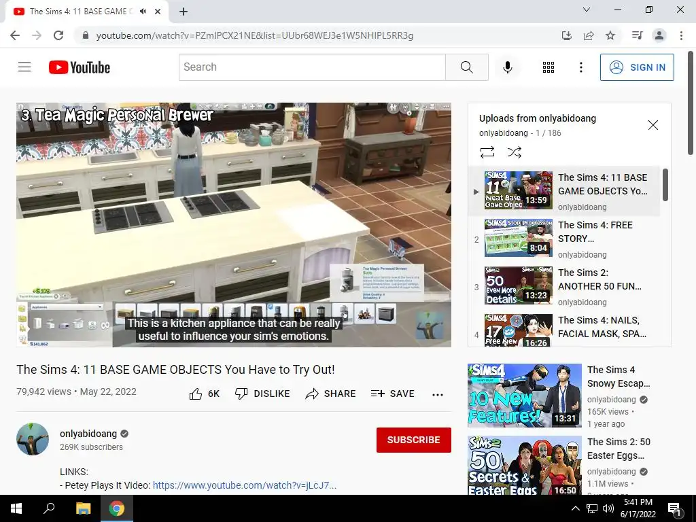Open onlyabidoang channel name link
The image size is (696, 522).
(88, 434)
